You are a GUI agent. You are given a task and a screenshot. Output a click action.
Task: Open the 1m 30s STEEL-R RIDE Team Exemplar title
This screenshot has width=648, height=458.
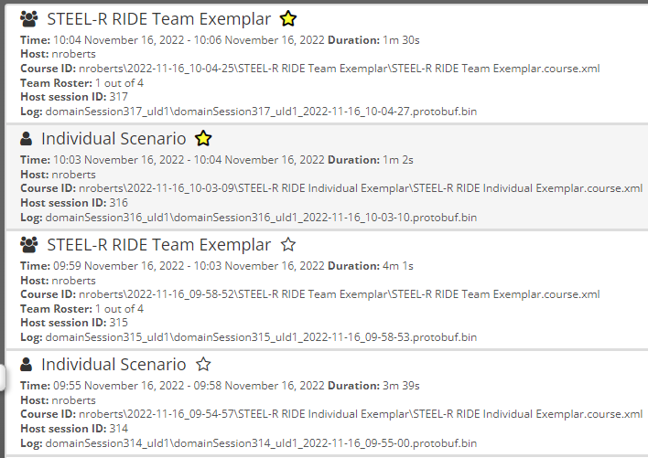pos(159,19)
